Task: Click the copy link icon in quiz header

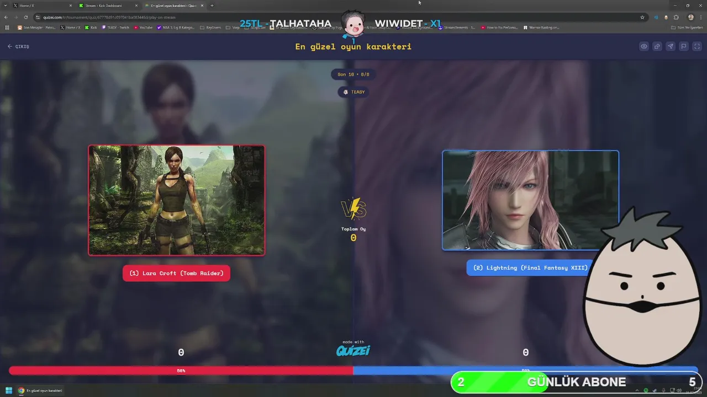Action: coord(657,46)
